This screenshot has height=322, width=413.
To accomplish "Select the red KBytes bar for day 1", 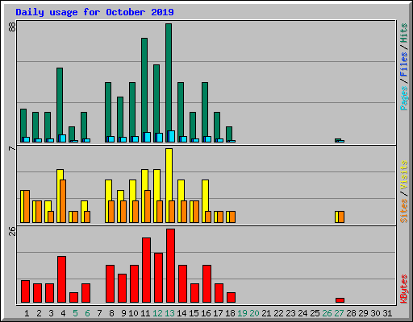I will pos(25,291).
